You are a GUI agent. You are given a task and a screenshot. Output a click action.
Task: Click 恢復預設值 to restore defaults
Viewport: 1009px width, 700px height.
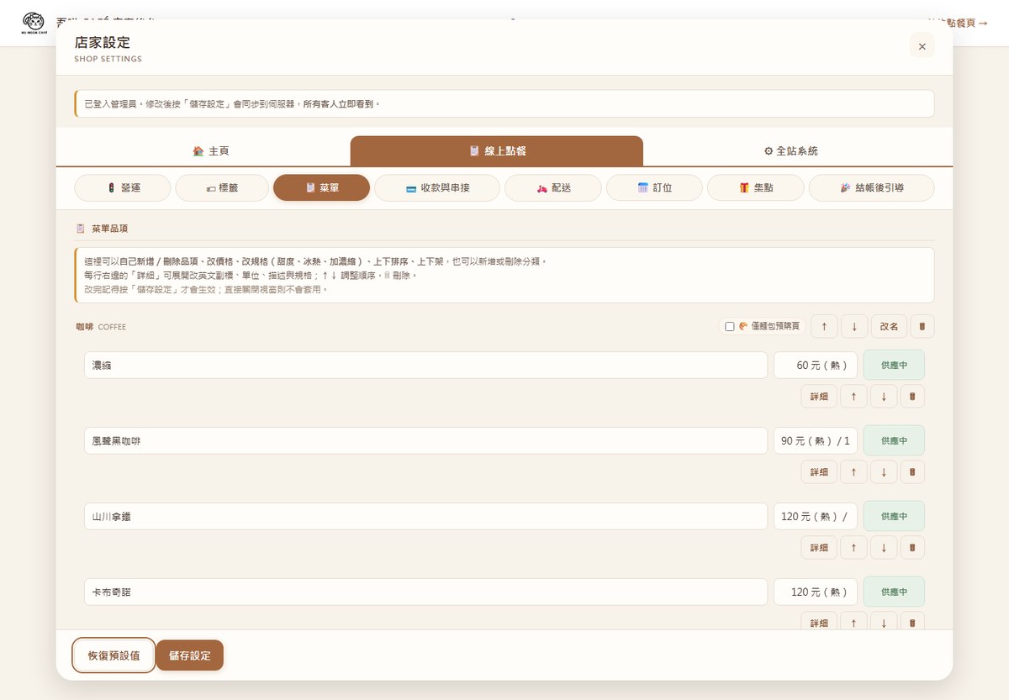[114, 655]
